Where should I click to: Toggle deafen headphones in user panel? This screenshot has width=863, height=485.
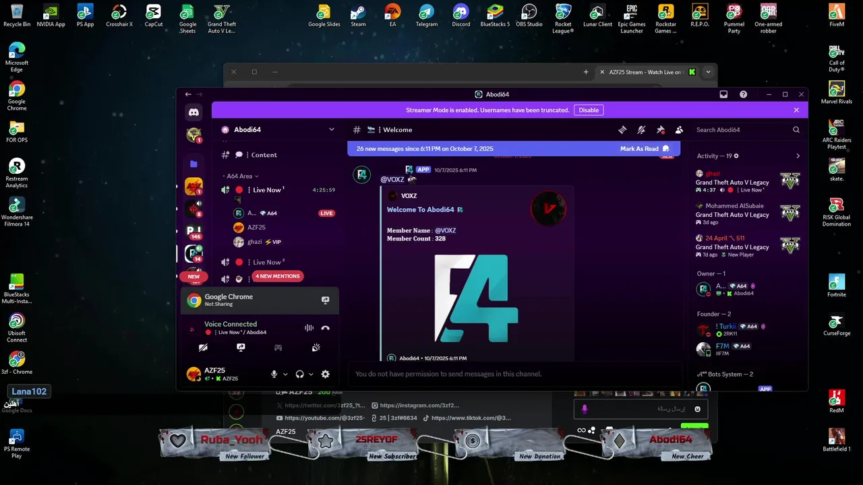(x=299, y=375)
